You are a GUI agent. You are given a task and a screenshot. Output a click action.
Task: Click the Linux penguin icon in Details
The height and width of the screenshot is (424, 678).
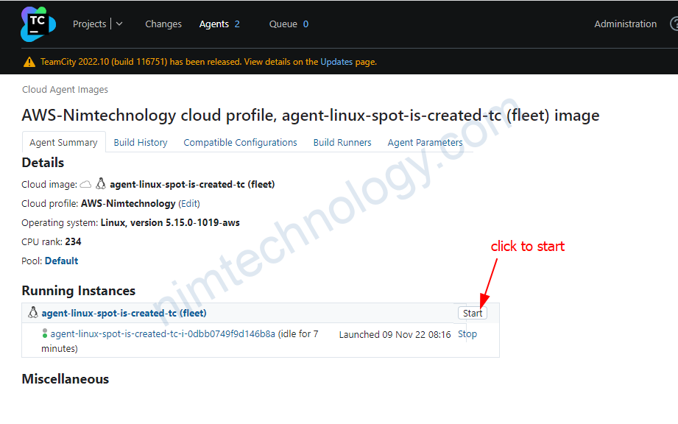coord(101,184)
